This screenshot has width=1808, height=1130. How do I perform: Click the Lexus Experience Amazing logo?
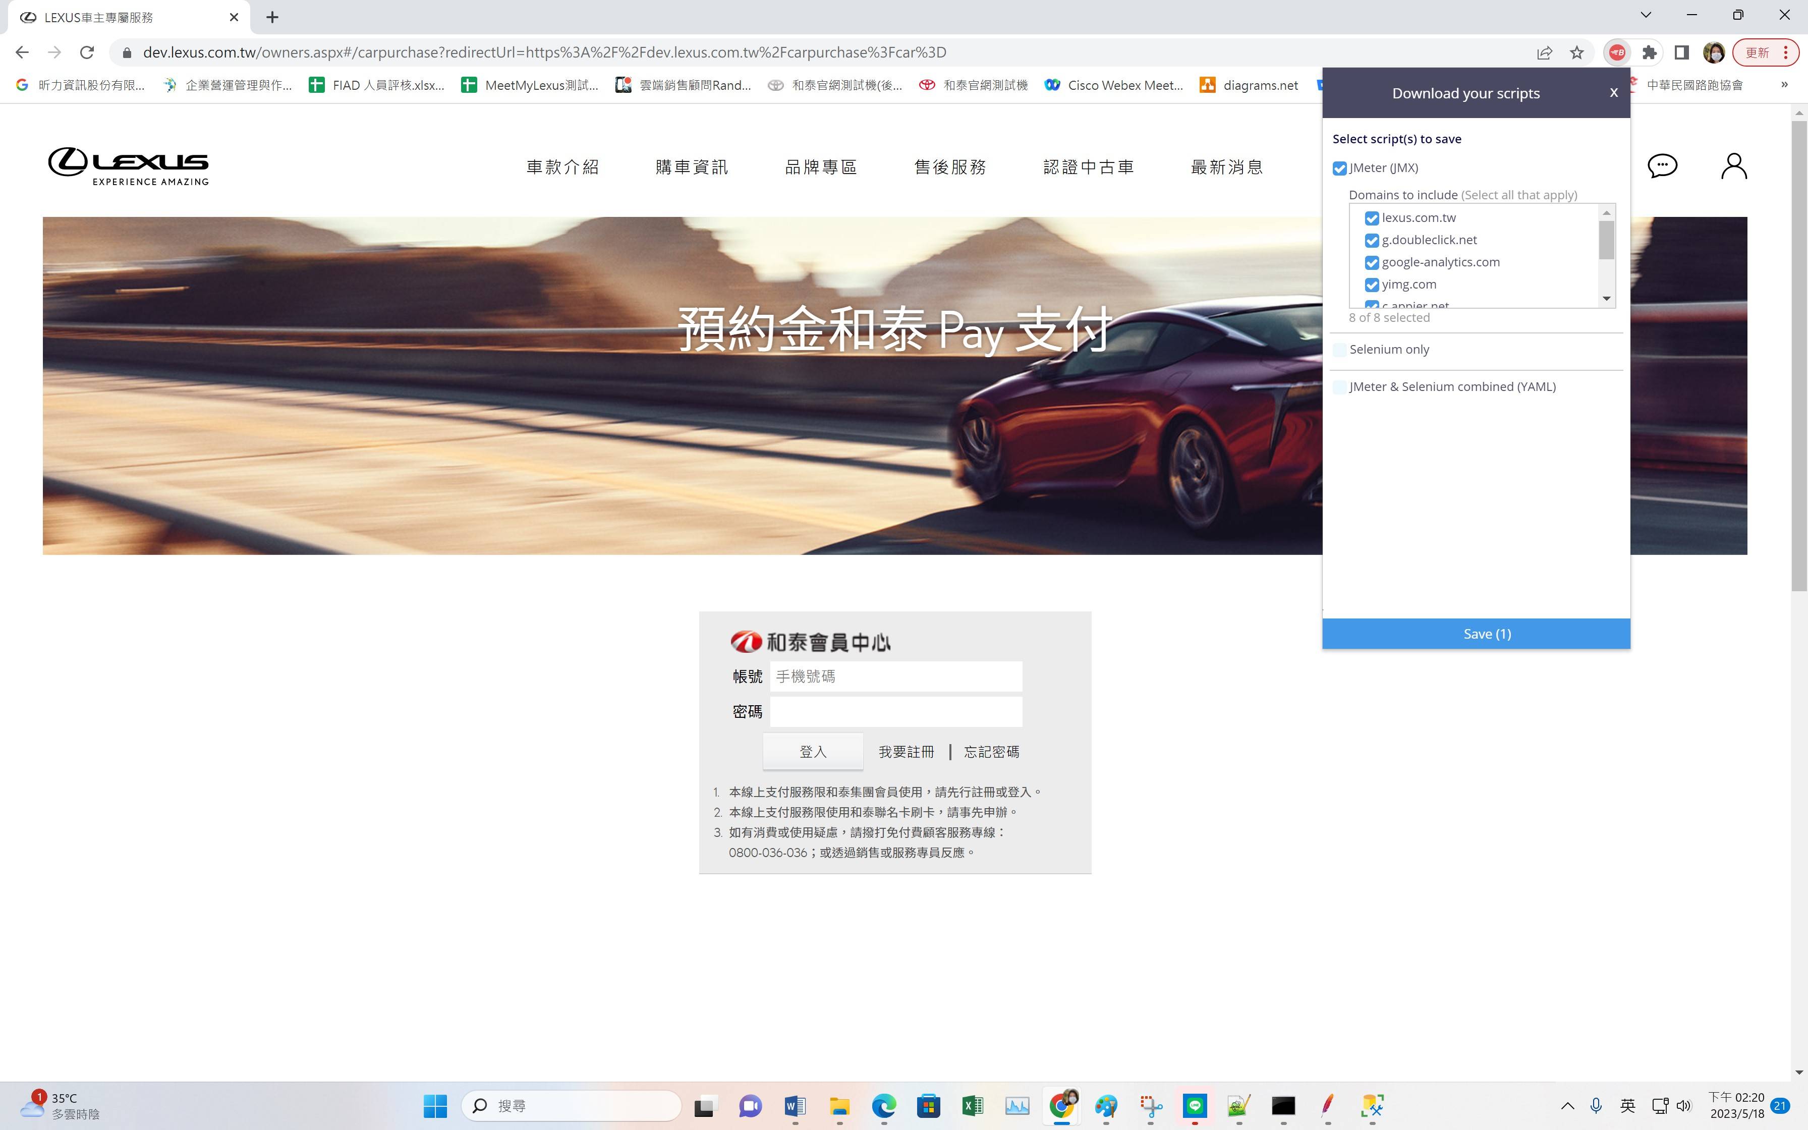click(x=129, y=166)
